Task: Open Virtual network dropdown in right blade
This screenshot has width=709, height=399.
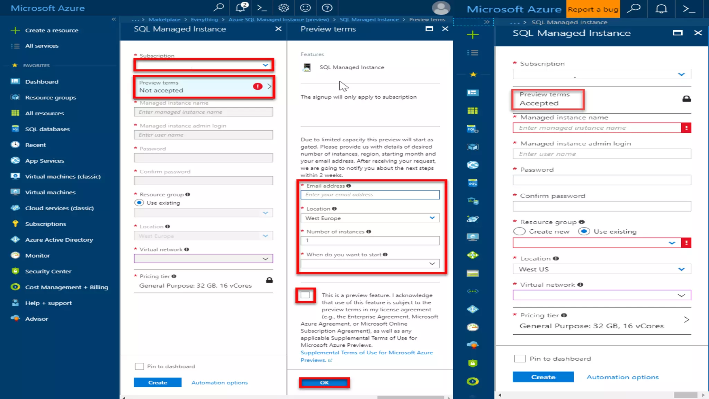Action: click(x=602, y=295)
